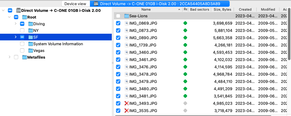
Task: Click the file icon of IMG_0869.JPG
Action: tap(127, 23)
